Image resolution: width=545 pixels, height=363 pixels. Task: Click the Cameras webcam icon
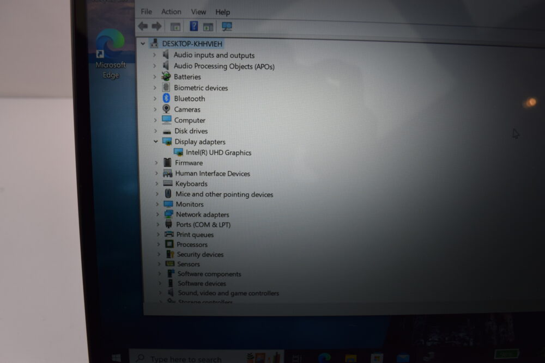point(166,109)
